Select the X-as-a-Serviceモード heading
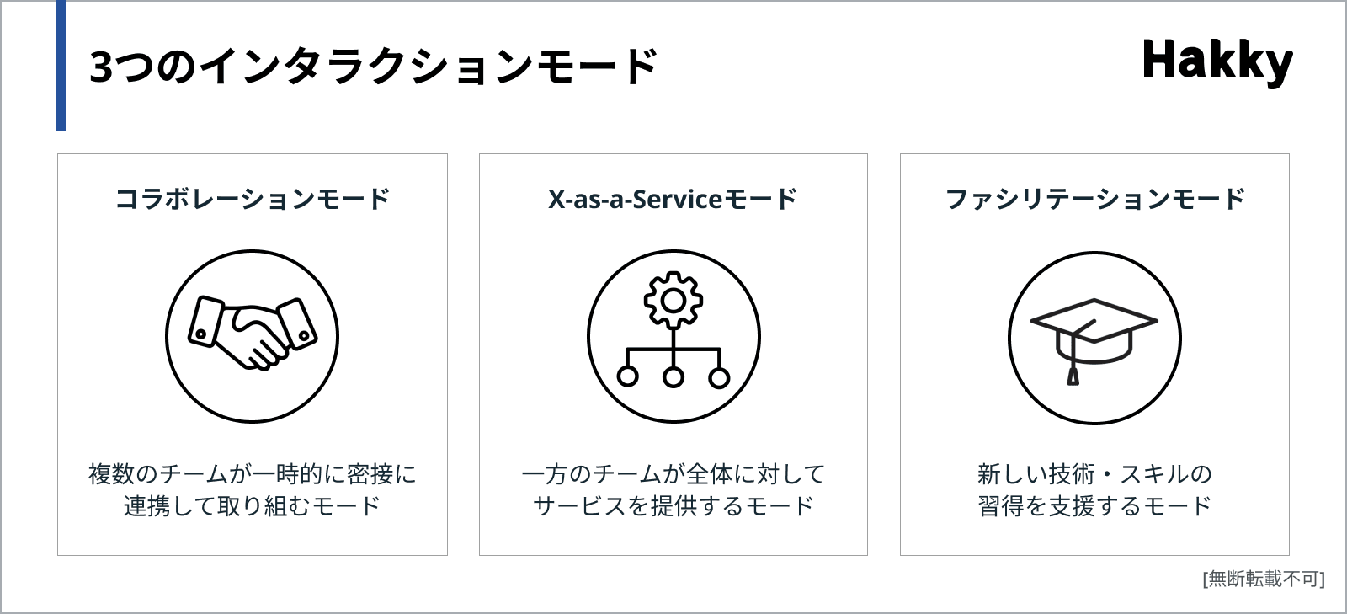This screenshot has height=614, width=1347. click(673, 199)
